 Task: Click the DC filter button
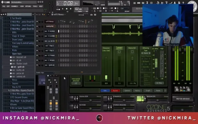click(x=159, y=83)
